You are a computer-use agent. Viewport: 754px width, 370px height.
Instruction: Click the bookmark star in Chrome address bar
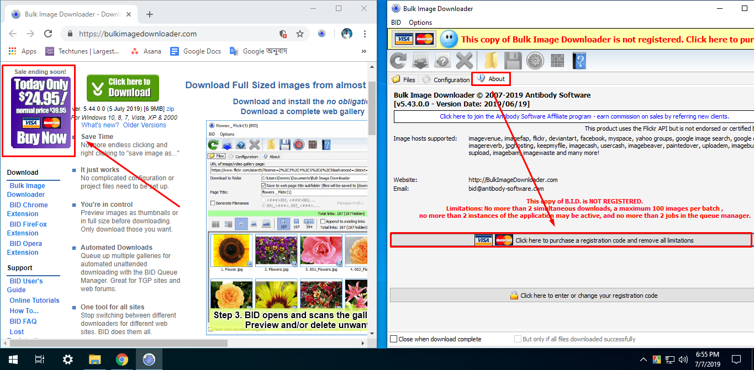(x=299, y=34)
